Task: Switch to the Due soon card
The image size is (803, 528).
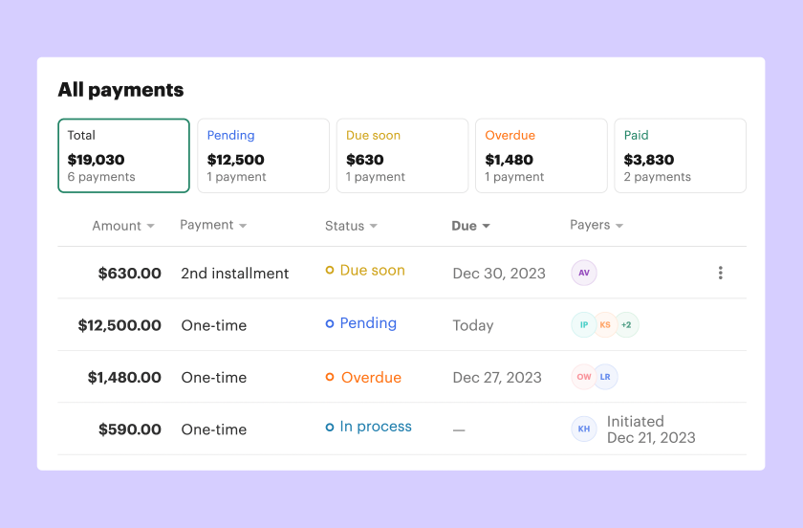Action: (401, 156)
